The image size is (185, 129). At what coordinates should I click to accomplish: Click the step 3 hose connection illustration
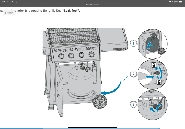pos(153,105)
